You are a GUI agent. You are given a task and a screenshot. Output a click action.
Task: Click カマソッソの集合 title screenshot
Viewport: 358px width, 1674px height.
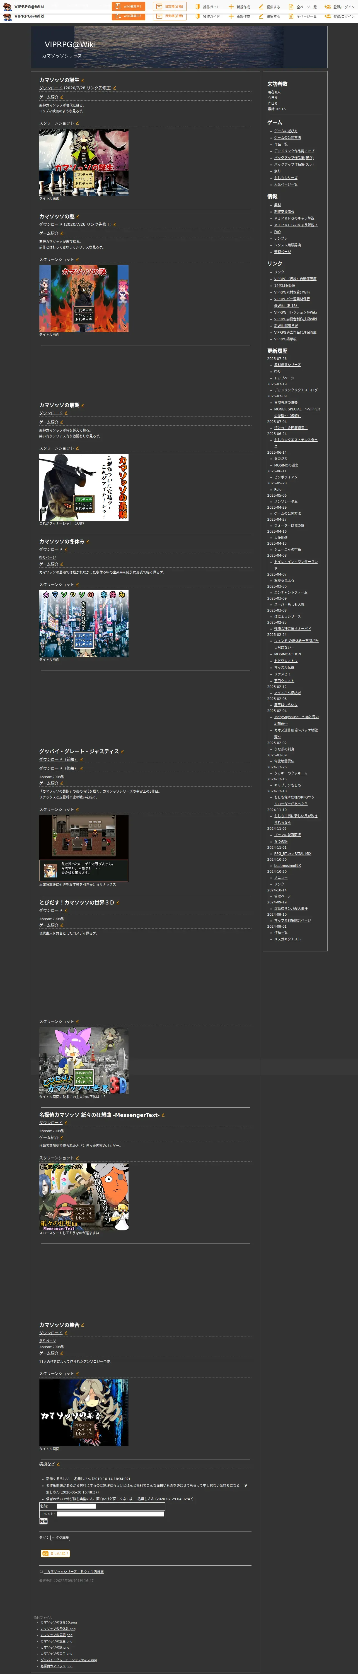click(x=84, y=1413)
